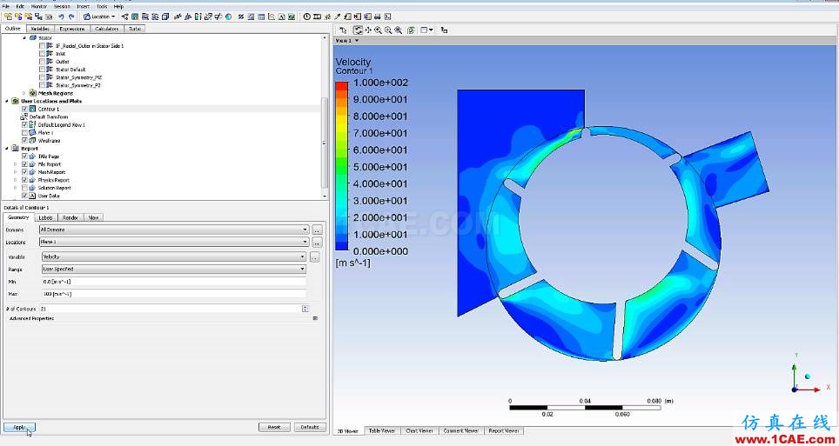The height and width of the screenshot is (446, 839).
Task: Click the Defaults button
Action: pyautogui.click(x=310, y=427)
